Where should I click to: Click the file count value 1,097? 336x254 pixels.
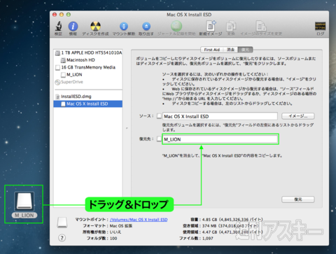(x=208, y=238)
